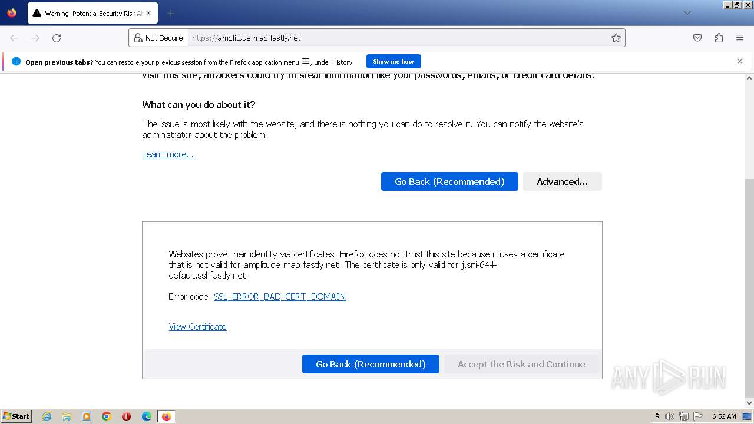This screenshot has width=754, height=424.
Task: Click the volume speaker tray icon
Action: (670, 416)
